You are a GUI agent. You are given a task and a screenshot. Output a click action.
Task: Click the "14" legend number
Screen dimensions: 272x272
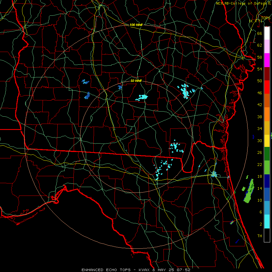(260, 188)
